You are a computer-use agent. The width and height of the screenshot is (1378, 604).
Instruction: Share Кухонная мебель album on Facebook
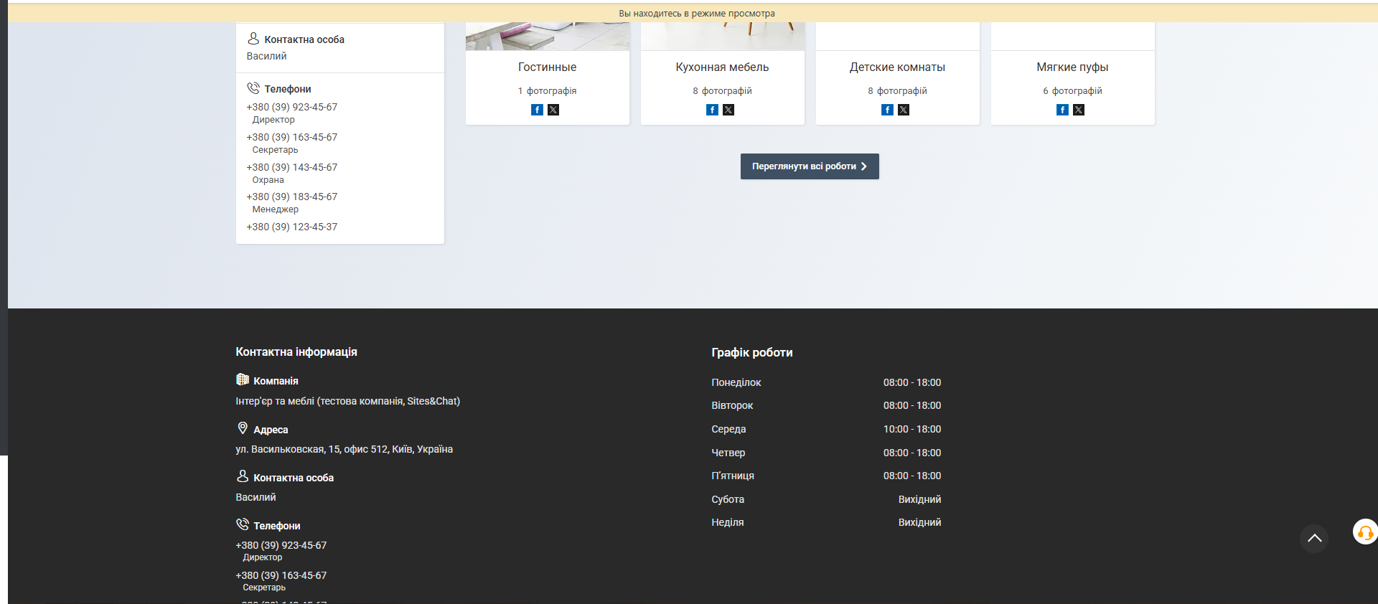712,110
